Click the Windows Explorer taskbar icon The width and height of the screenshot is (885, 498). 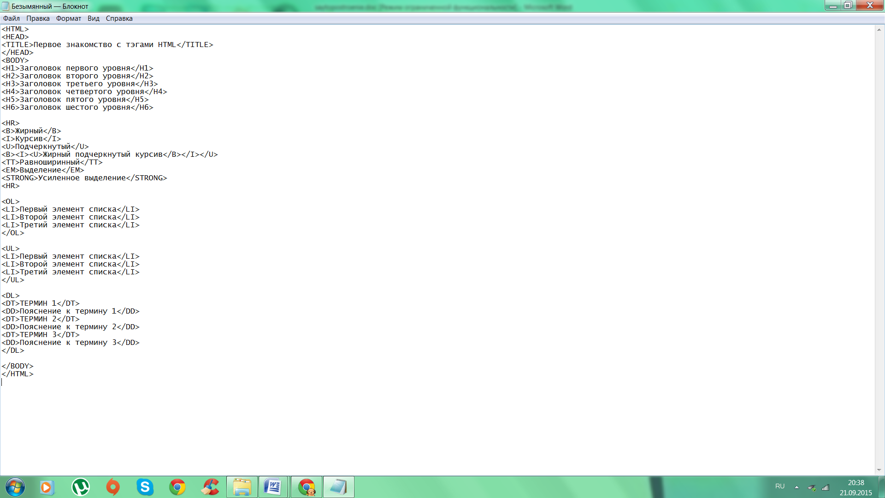point(242,487)
